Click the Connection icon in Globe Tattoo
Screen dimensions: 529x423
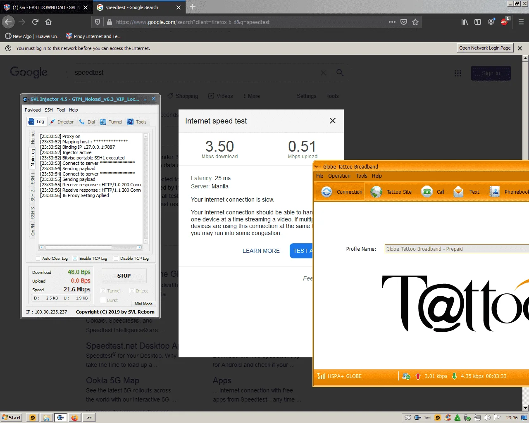tap(326, 192)
